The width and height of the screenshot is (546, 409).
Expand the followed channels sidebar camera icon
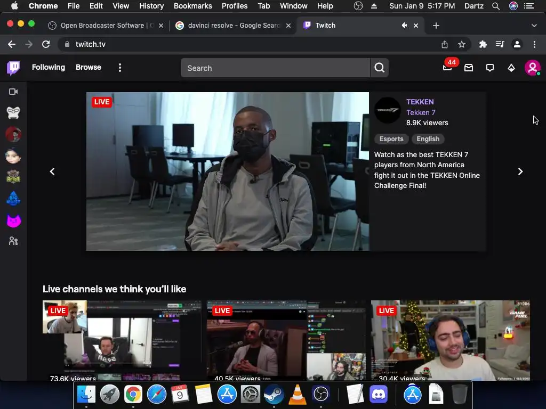(x=13, y=92)
